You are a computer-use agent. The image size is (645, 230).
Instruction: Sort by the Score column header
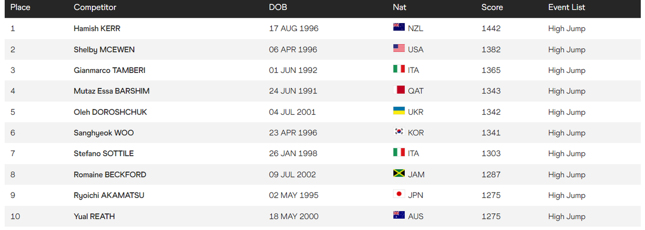click(x=492, y=8)
